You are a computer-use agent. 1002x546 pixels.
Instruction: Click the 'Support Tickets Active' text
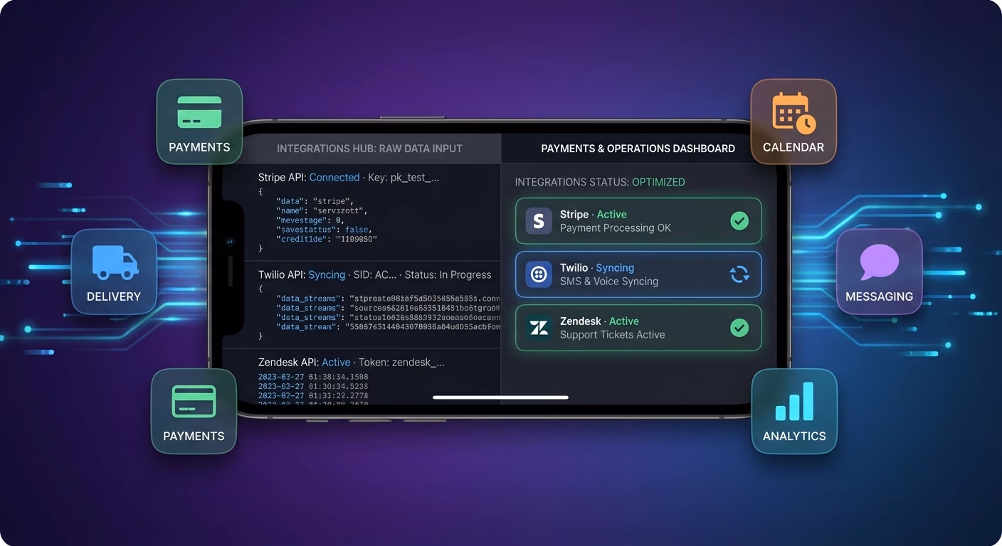tap(613, 335)
